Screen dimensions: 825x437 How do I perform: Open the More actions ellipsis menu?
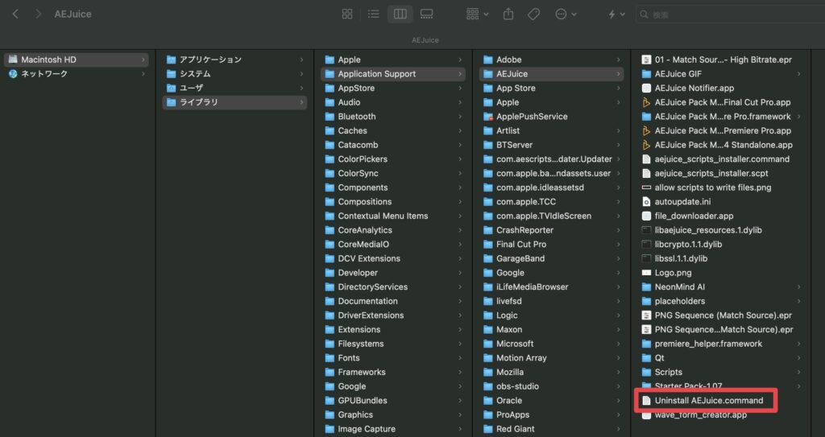pyautogui.click(x=566, y=14)
